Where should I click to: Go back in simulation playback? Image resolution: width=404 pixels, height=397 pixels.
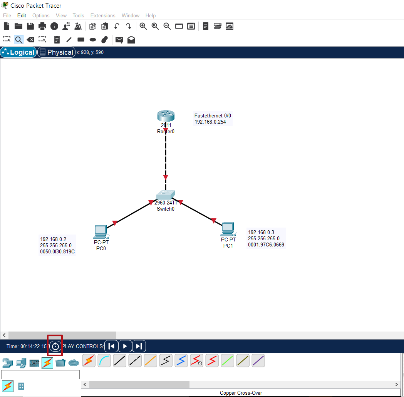[111, 346]
